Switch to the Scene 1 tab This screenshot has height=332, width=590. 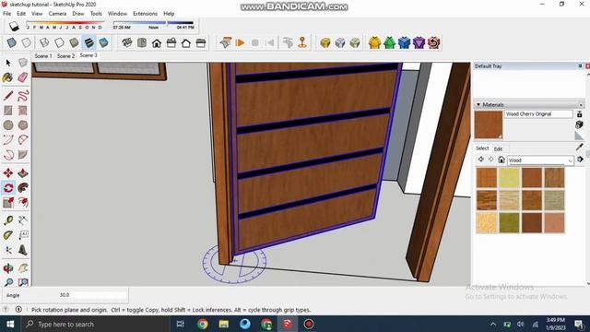click(43, 55)
